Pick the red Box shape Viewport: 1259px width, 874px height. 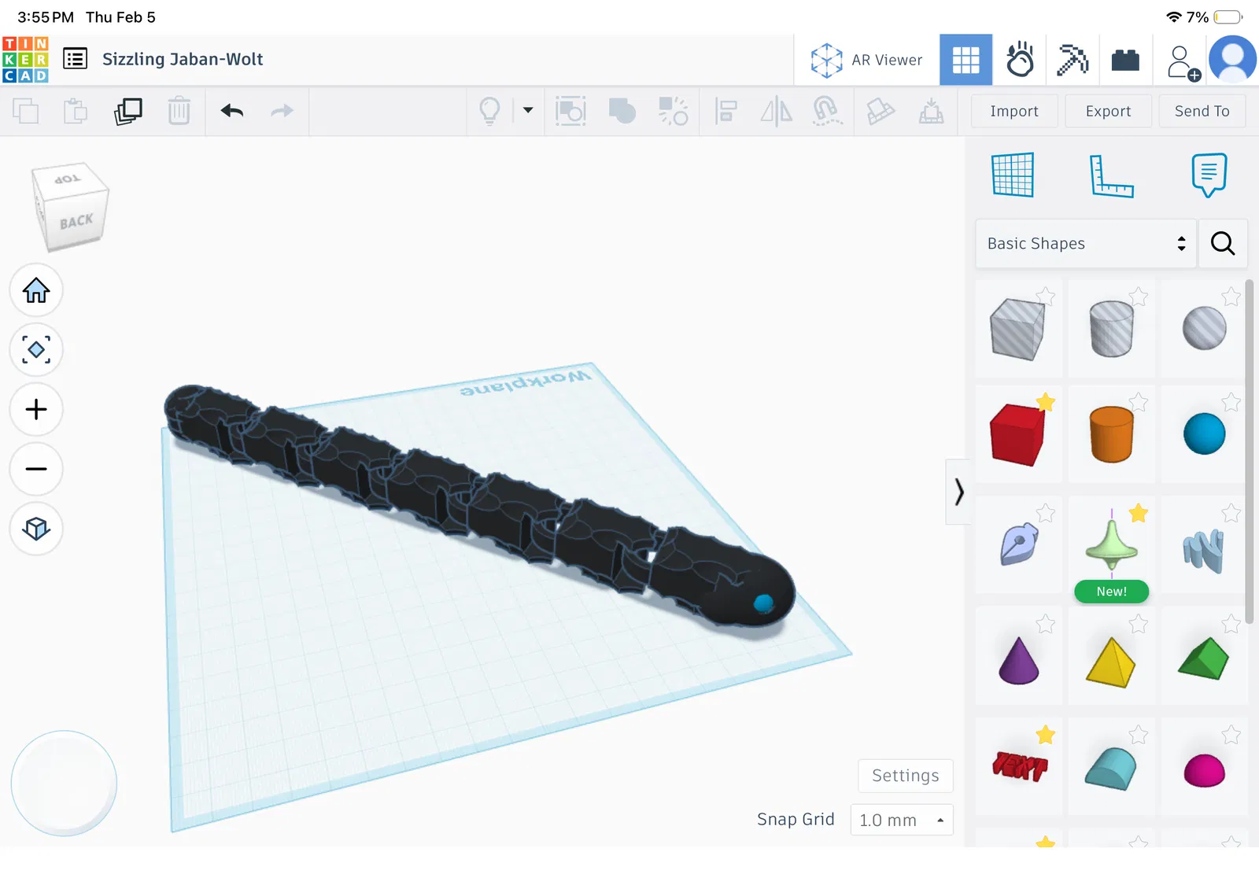[x=1017, y=434]
